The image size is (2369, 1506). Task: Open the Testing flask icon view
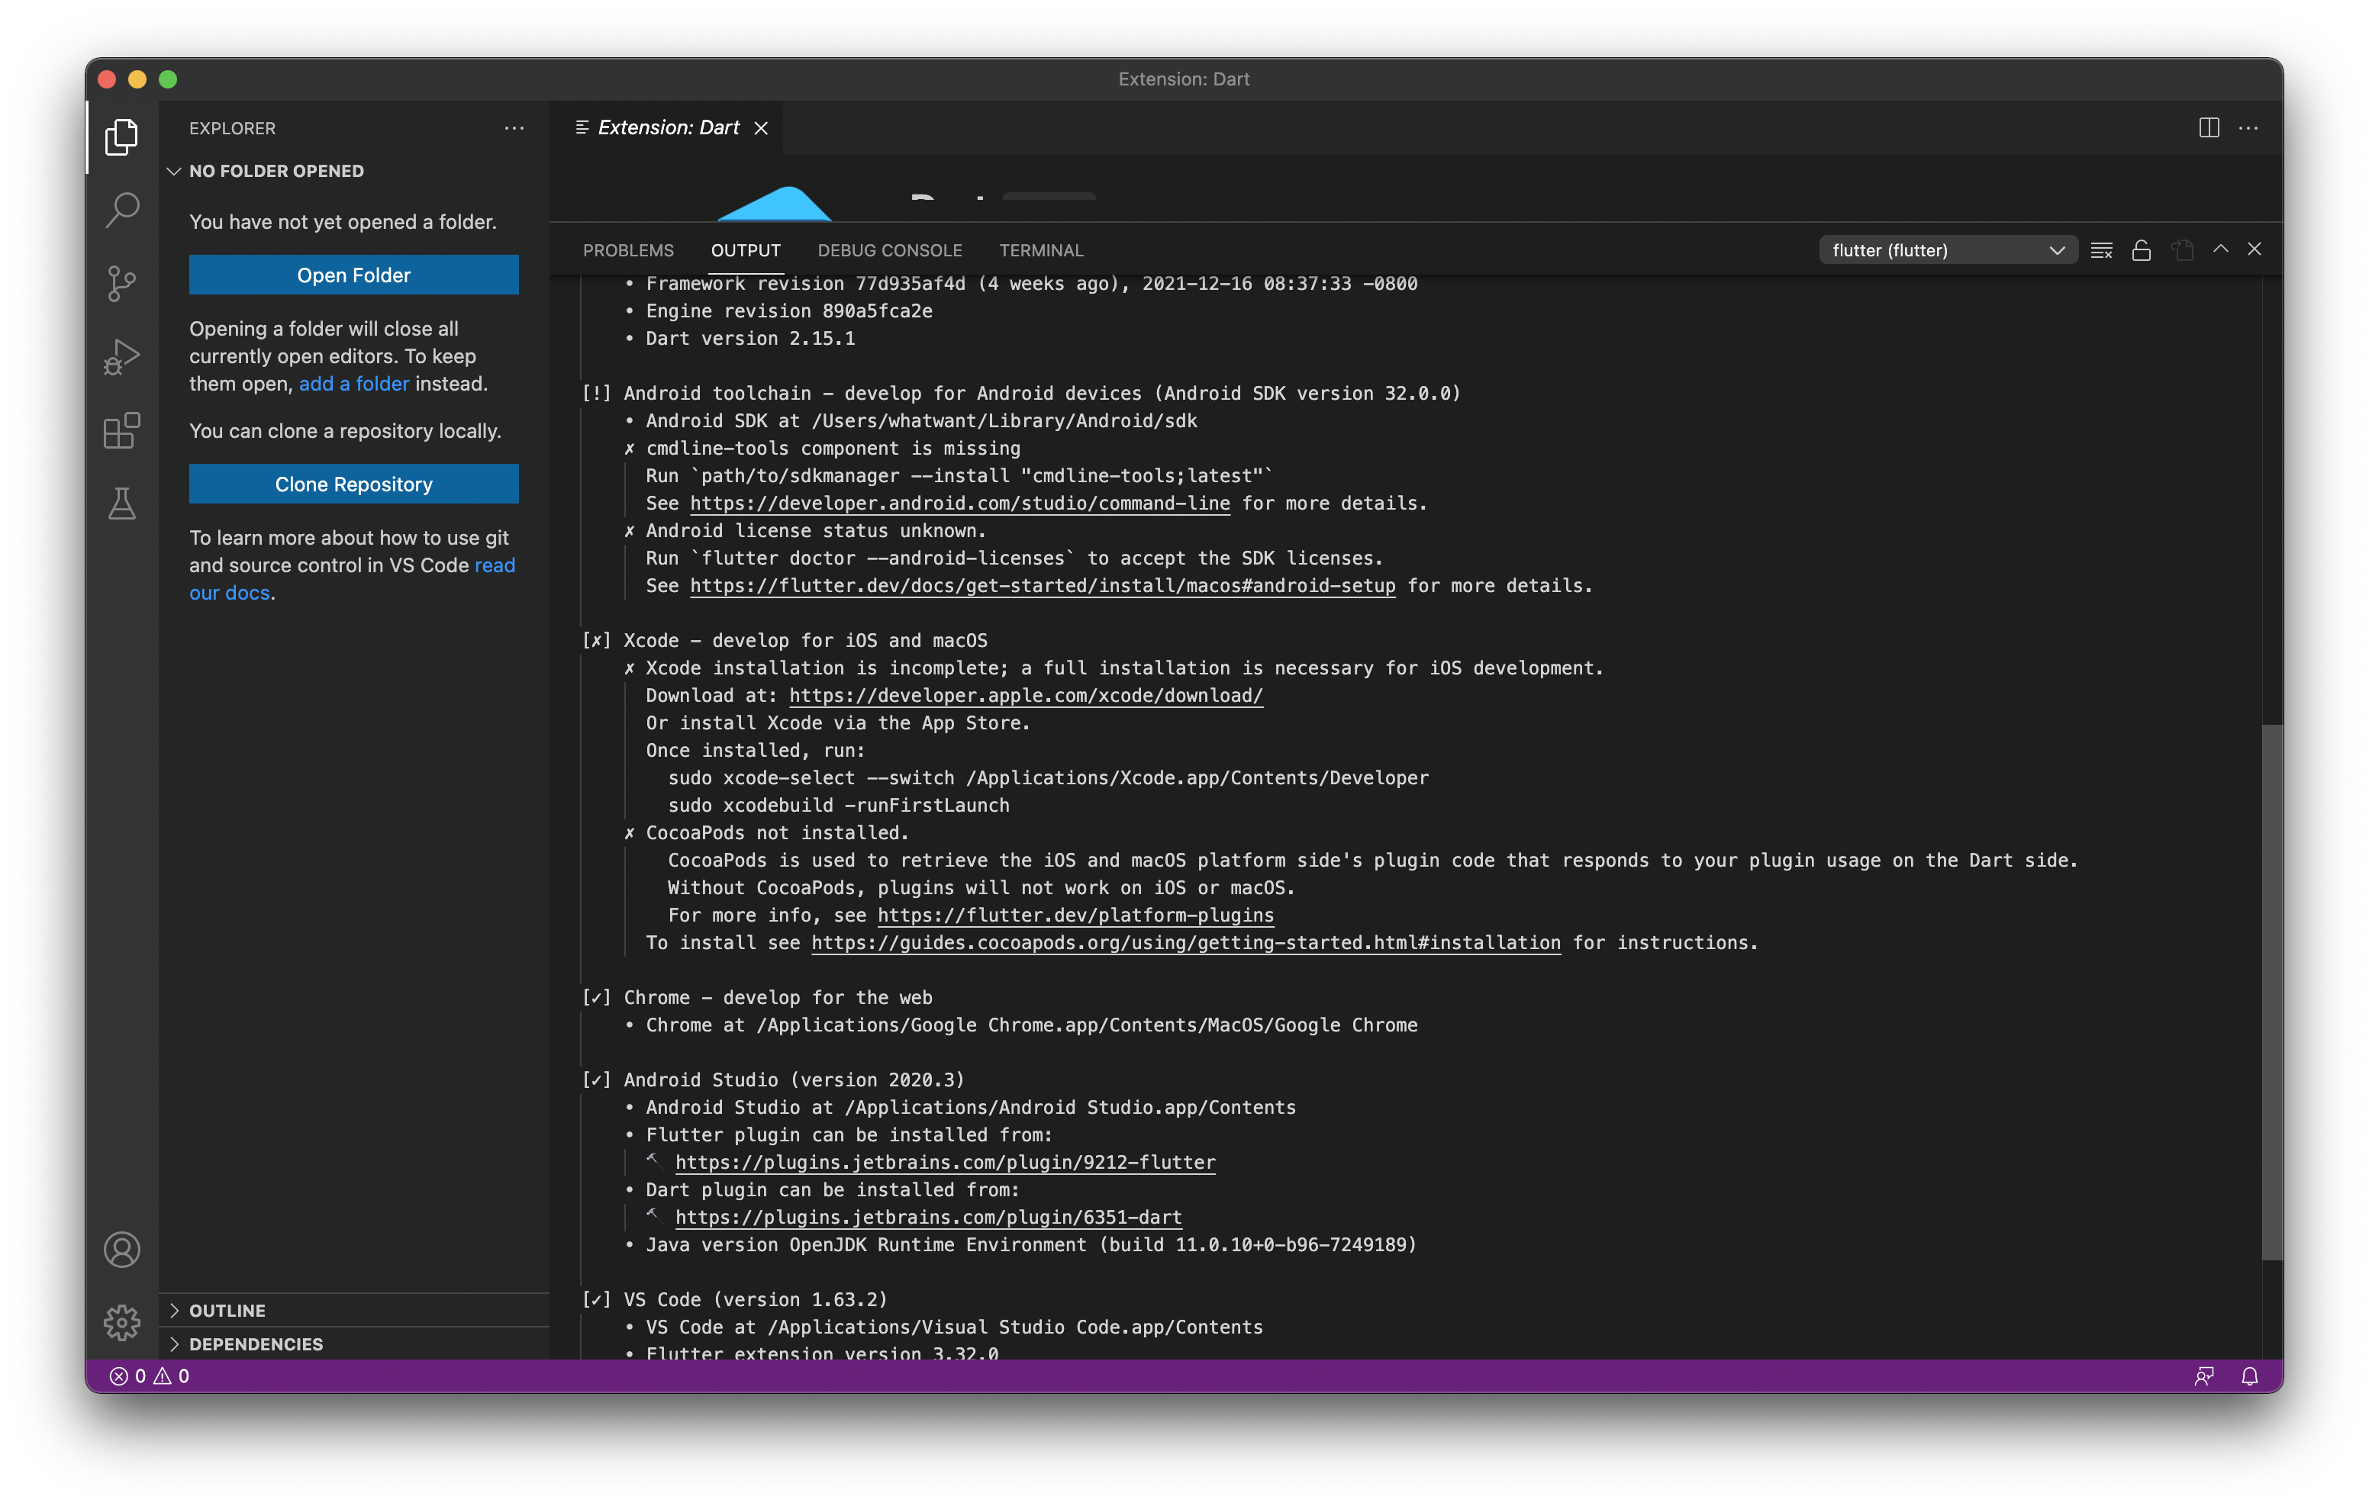coord(122,504)
